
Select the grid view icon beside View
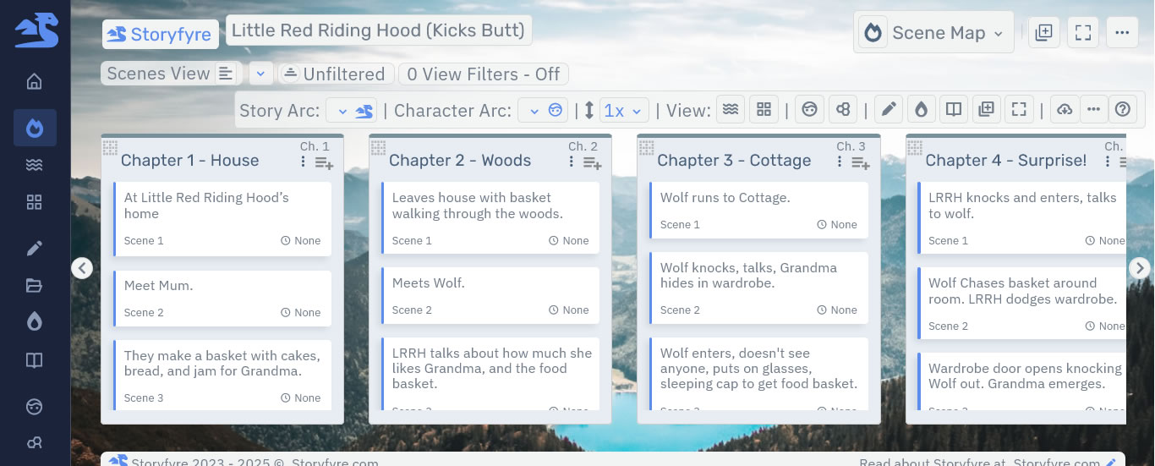pos(764,110)
